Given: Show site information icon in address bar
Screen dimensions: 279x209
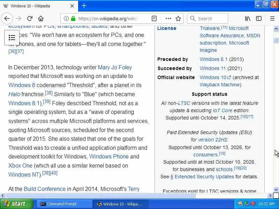Looking at the screenshot, I should pyautogui.click(x=66, y=18).
